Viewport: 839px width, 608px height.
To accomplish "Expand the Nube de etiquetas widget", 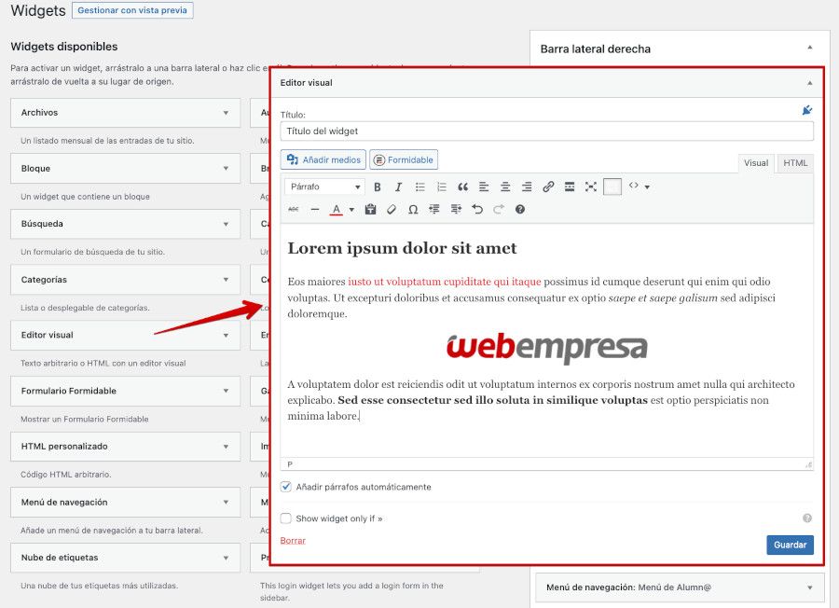I will pos(226,559).
